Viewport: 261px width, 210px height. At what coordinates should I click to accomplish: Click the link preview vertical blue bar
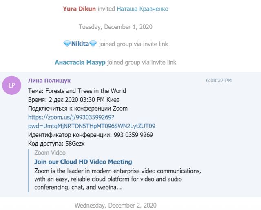pos(29,171)
